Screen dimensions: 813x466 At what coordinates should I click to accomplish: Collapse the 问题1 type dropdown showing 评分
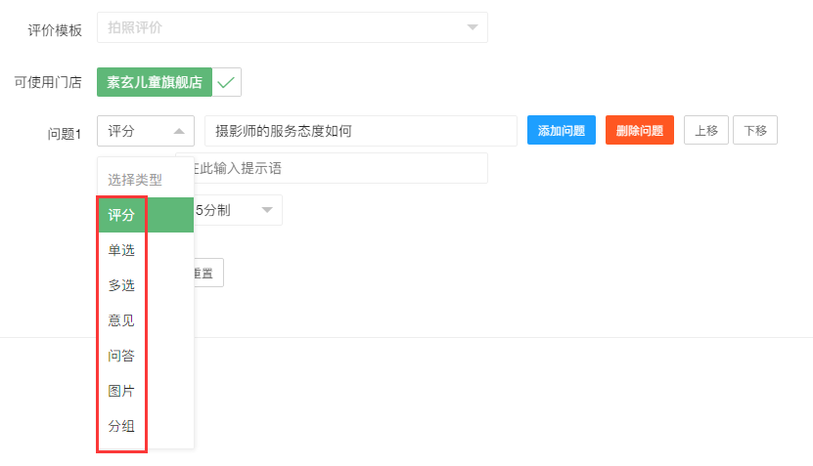pyautogui.click(x=145, y=131)
